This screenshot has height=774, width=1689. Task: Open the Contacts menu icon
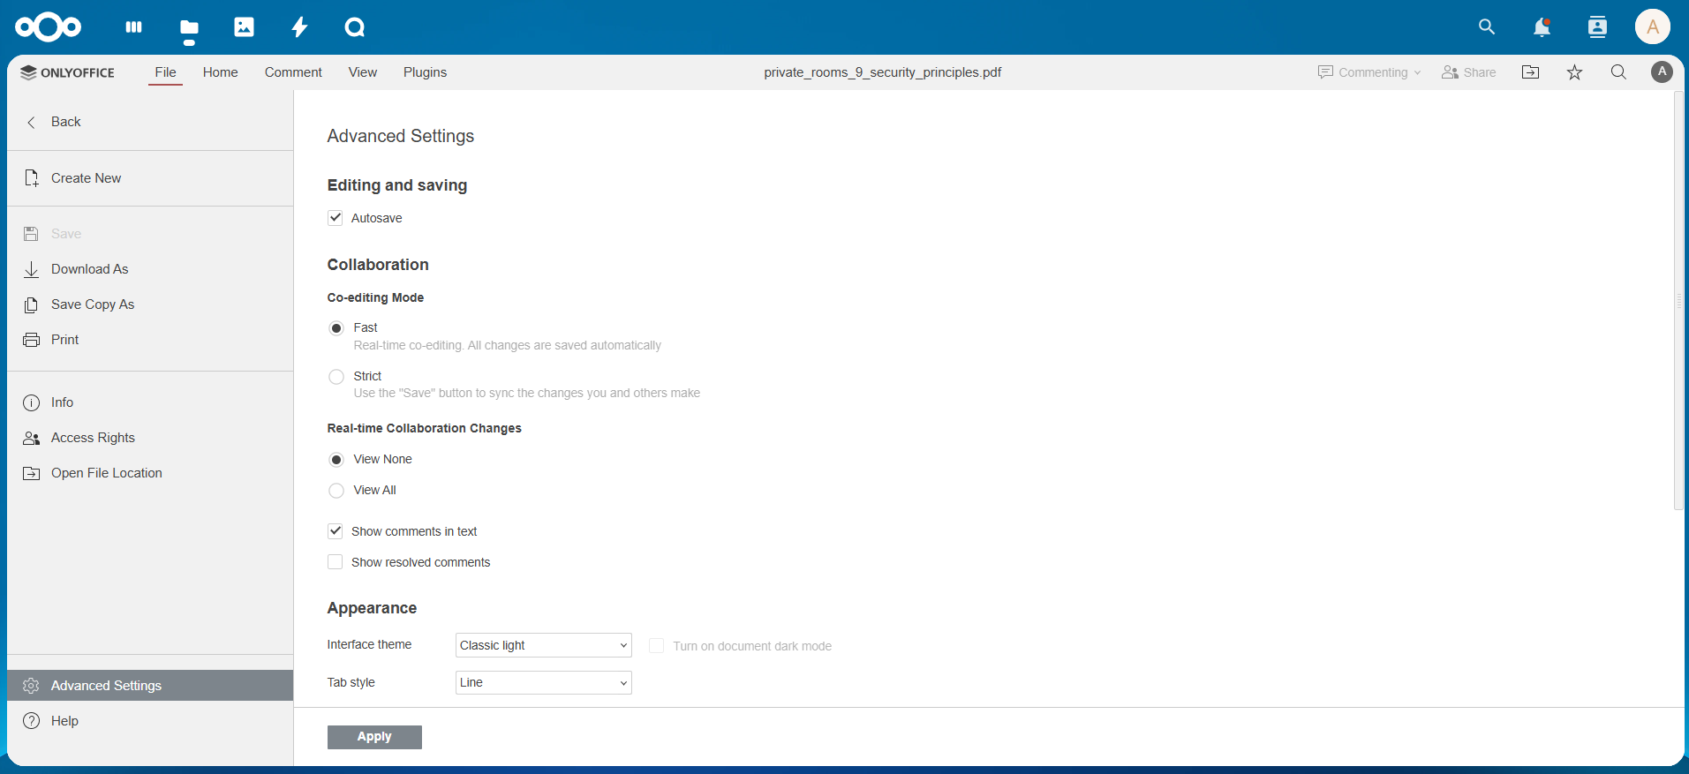[1597, 27]
